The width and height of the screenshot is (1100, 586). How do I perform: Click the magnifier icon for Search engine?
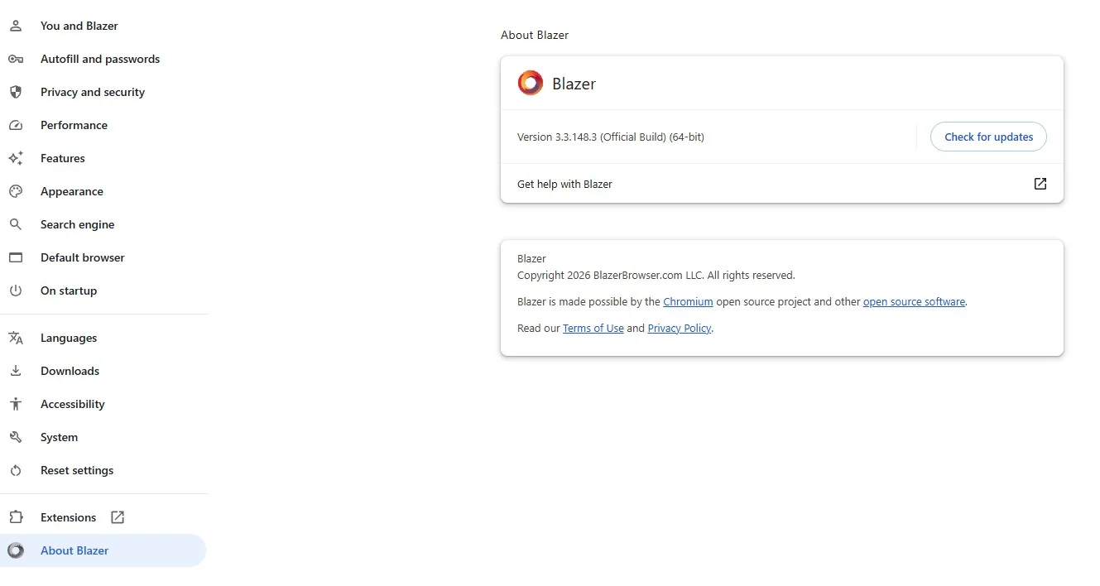(x=15, y=224)
